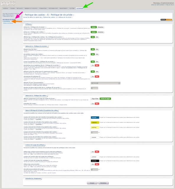
Task: Choose Non for Réinitialiser les acceptations
Action: tap(97, 66)
